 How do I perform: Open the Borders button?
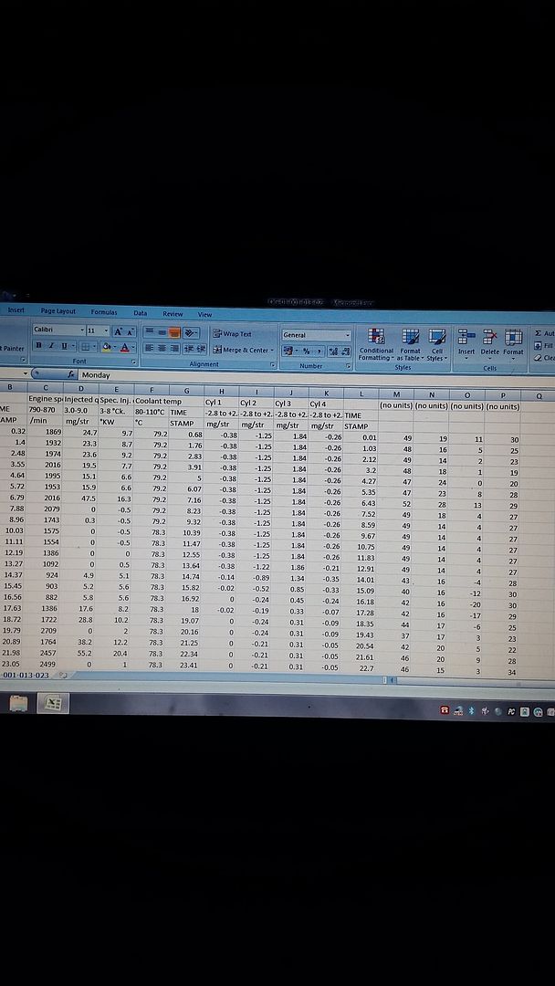coord(87,347)
